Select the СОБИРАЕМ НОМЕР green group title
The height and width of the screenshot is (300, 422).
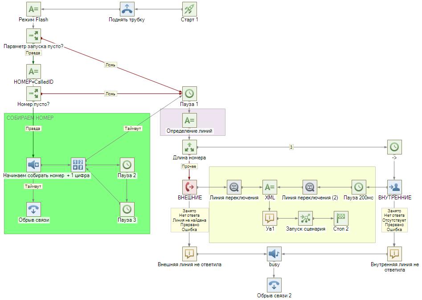(x=30, y=118)
